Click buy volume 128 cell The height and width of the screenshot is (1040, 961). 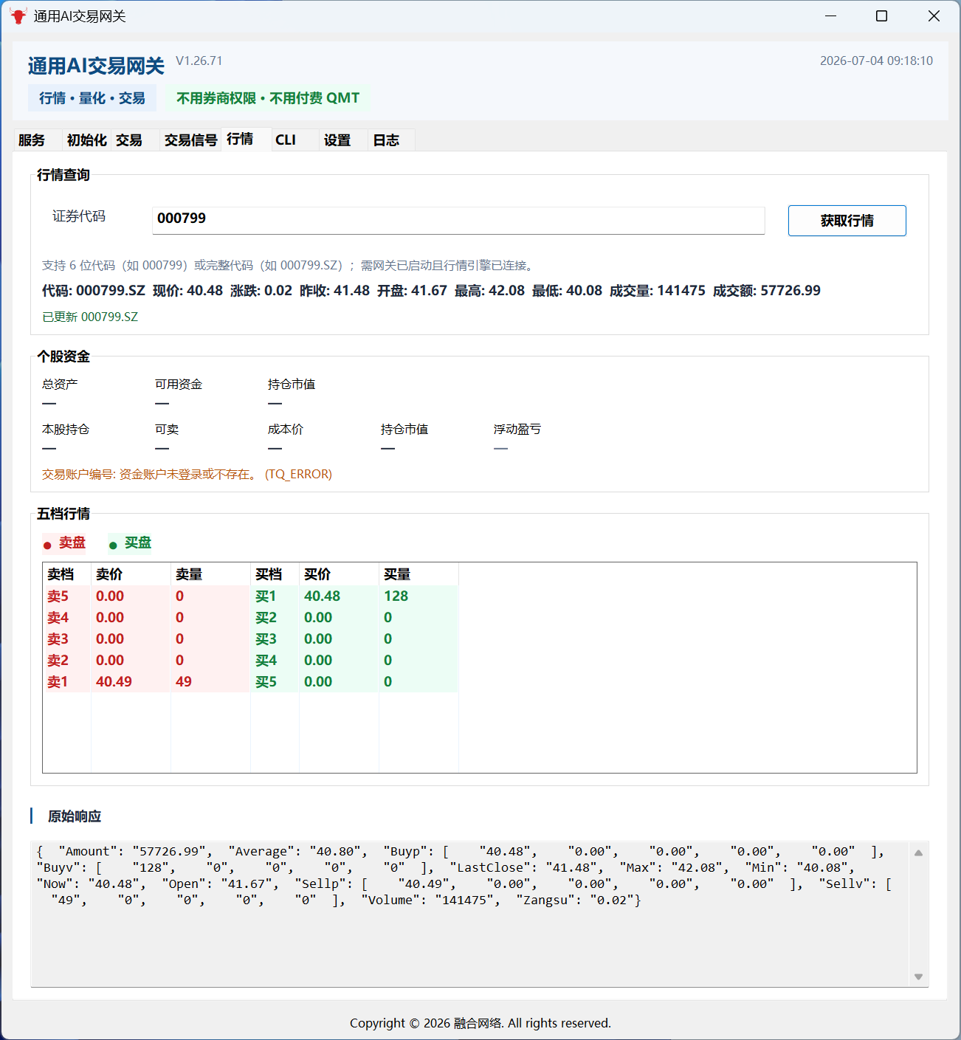point(396,596)
